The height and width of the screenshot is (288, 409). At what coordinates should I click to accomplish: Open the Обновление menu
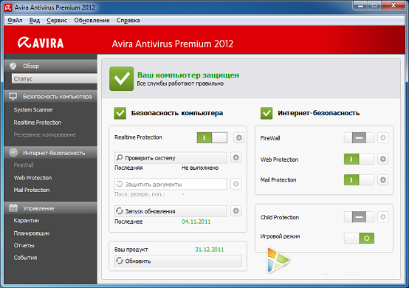point(92,21)
